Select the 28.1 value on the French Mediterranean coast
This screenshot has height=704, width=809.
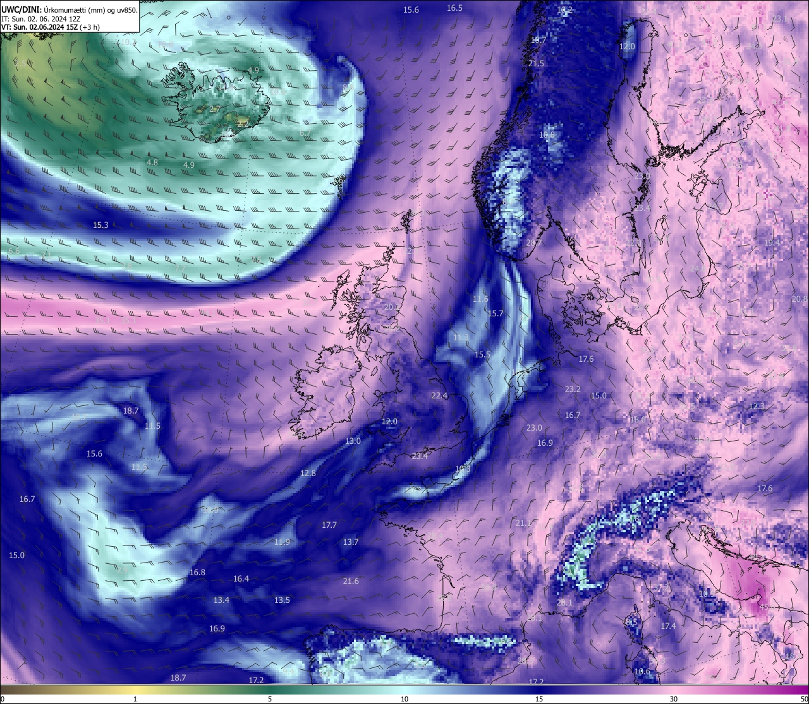point(564,603)
